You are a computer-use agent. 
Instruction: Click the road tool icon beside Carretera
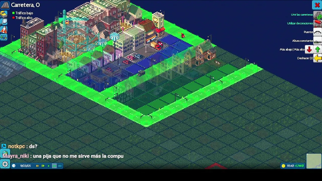(x=5, y=5)
